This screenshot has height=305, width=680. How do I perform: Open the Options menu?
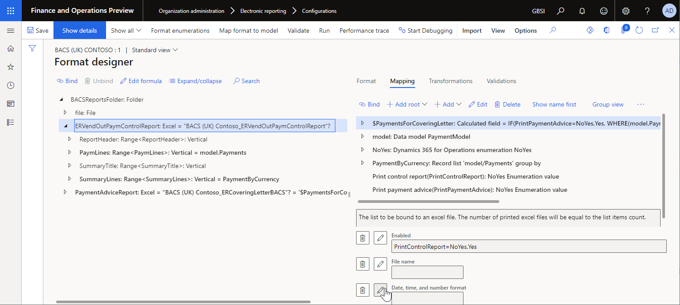click(x=526, y=30)
